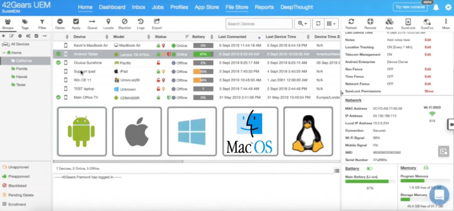
Task: Open the settings gear in the header
Action: click(448, 7)
